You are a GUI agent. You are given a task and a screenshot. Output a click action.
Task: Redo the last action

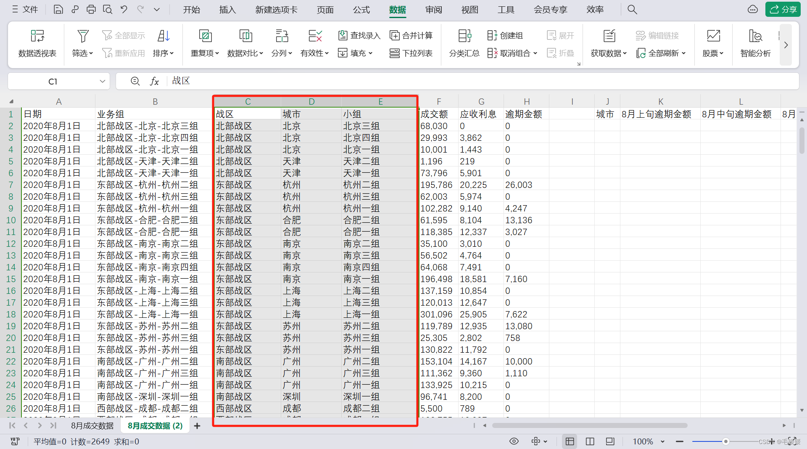click(x=140, y=9)
